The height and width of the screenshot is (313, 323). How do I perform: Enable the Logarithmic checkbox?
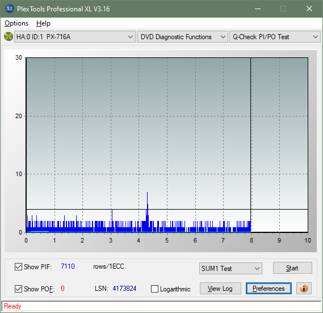154,289
